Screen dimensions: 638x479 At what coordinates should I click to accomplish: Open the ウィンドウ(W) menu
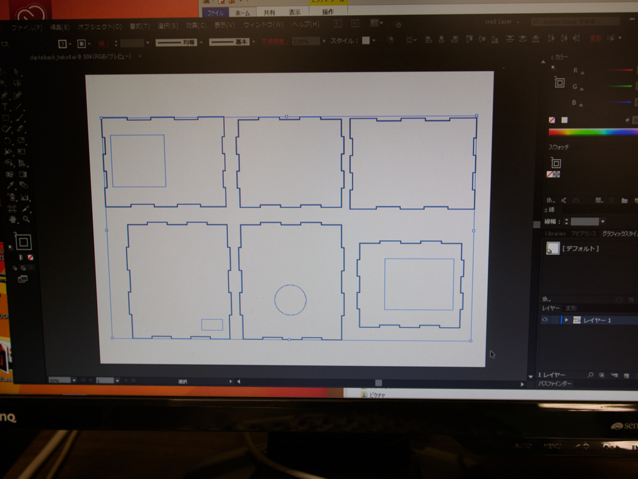(264, 25)
